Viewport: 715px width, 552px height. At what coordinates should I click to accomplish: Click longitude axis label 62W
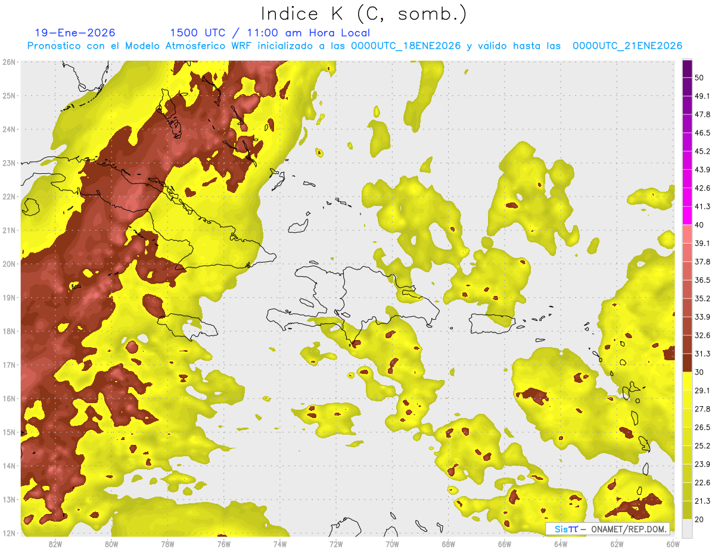[x=617, y=544]
